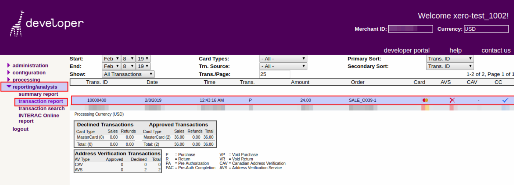514x185 pixels.
Task: Click the MasterCard icon in transaction row
Action: coord(425,100)
